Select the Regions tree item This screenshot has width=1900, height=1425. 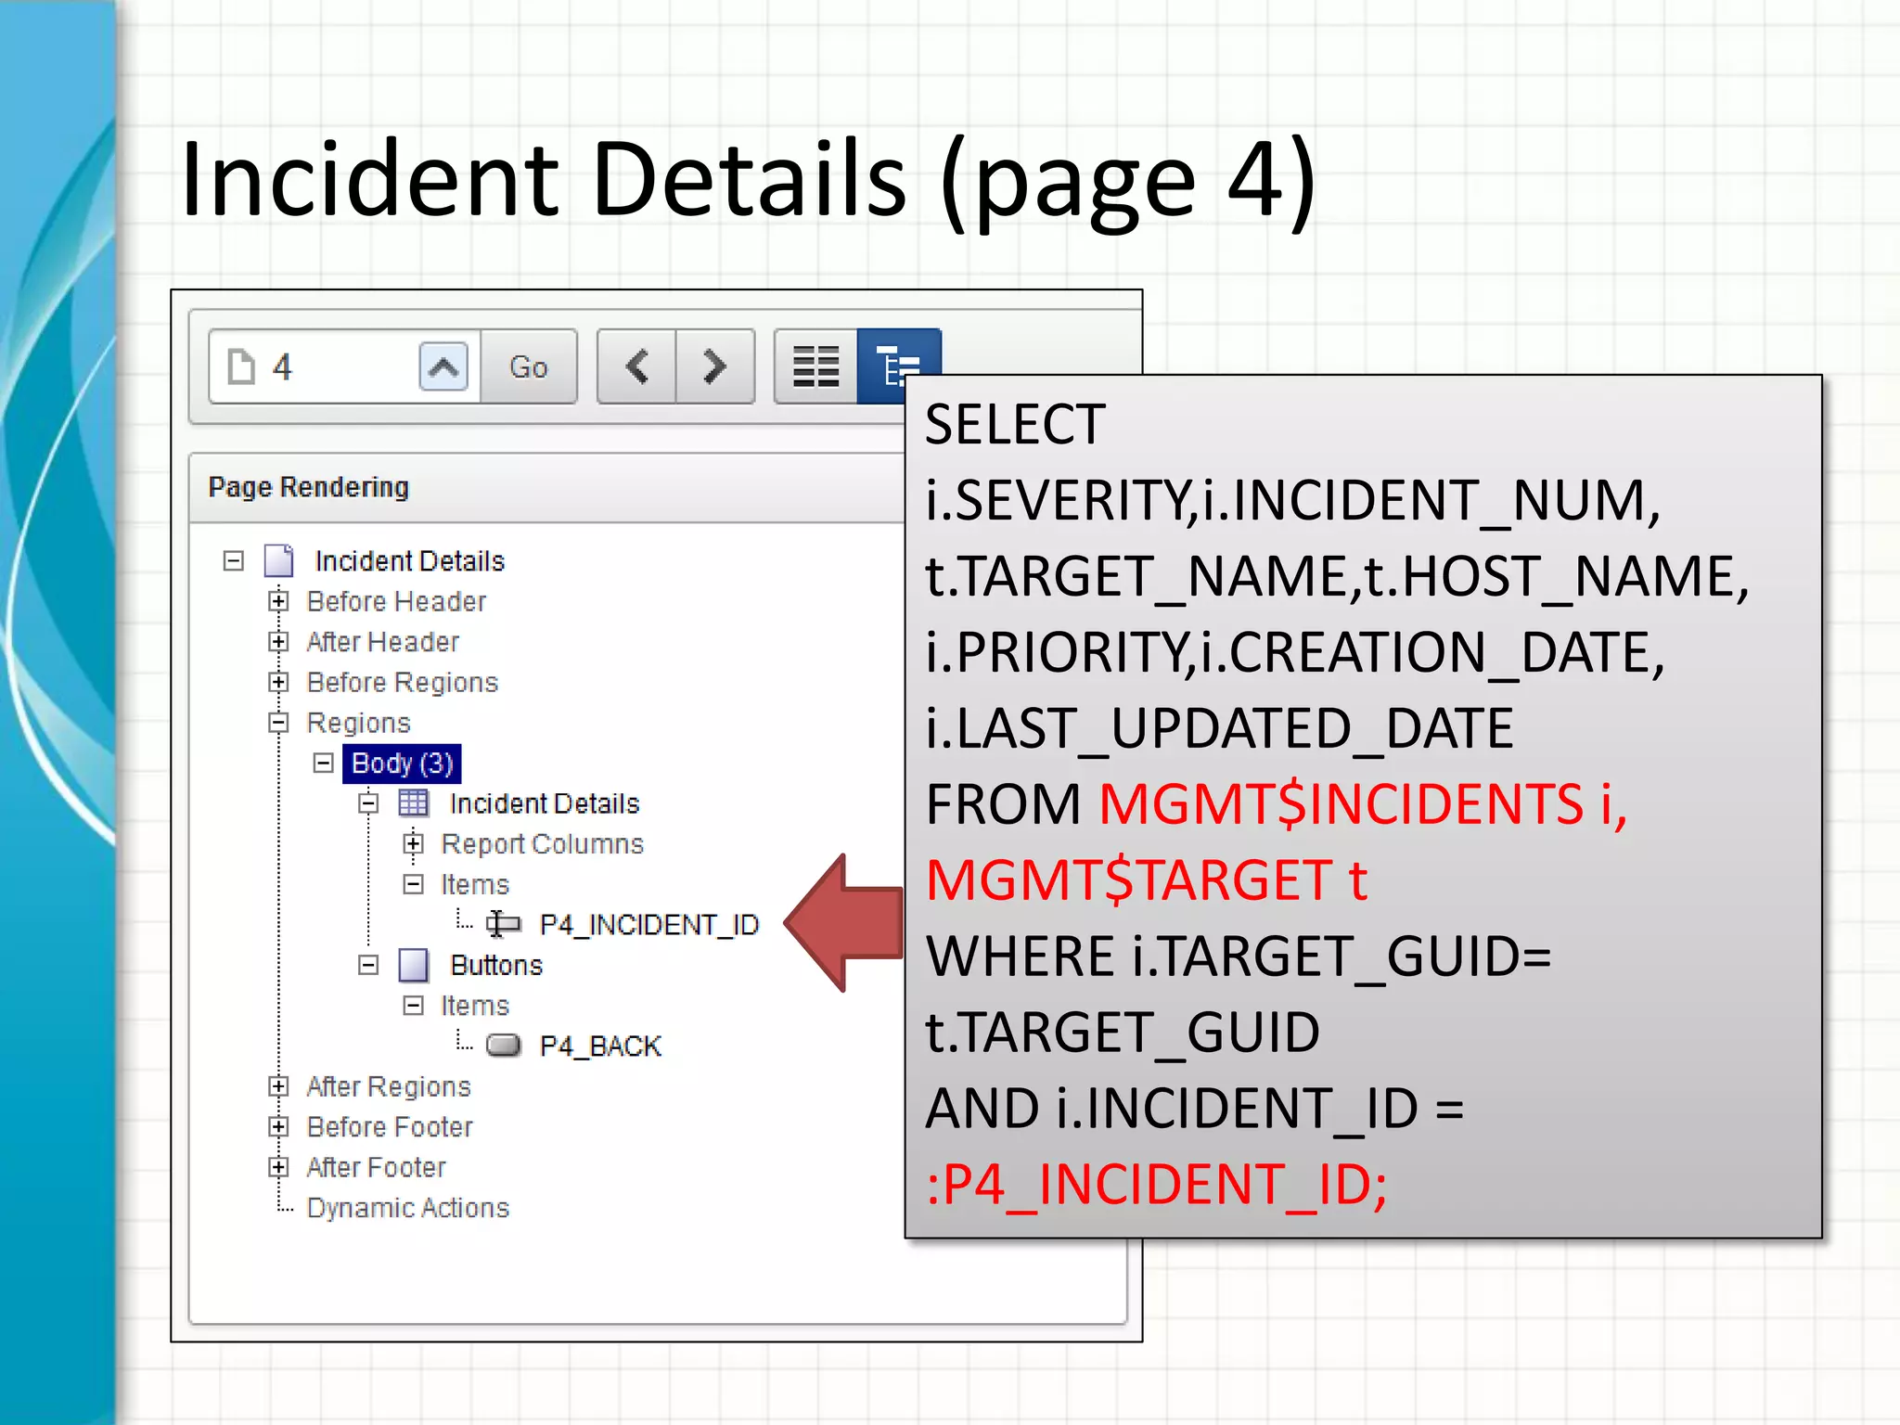(x=358, y=723)
